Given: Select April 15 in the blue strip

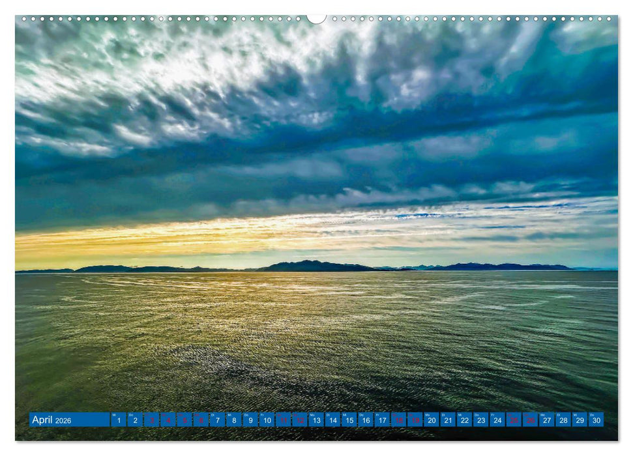Looking at the screenshot, I should pyautogui.click(x=349, y=420).
